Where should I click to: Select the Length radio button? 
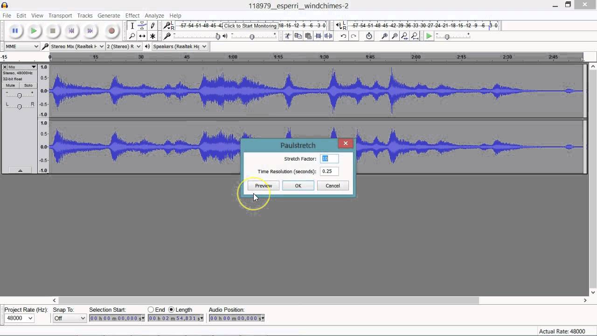(x=171, y=309)
